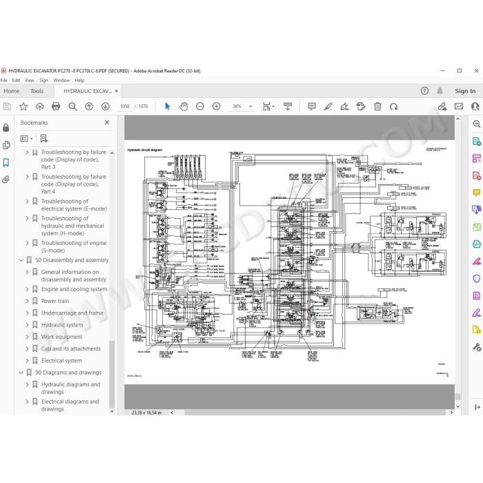
Task: Click the security lock panel icon
Action: coord(6,128)
